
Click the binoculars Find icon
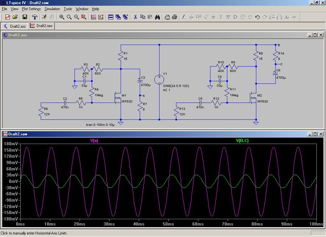click(157, 17)
